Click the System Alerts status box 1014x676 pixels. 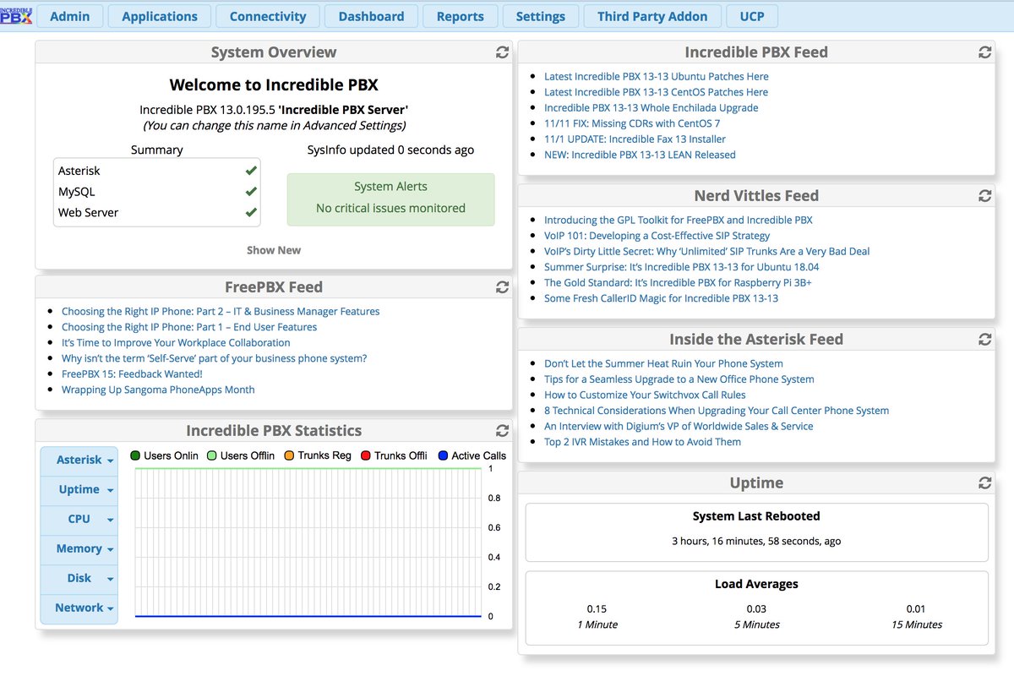coord(390,199)
